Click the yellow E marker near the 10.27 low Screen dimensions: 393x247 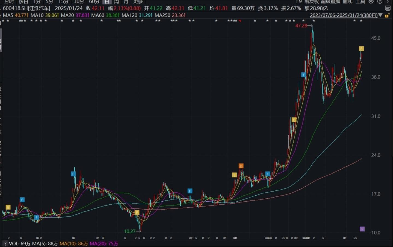click(x=137, y=213)
